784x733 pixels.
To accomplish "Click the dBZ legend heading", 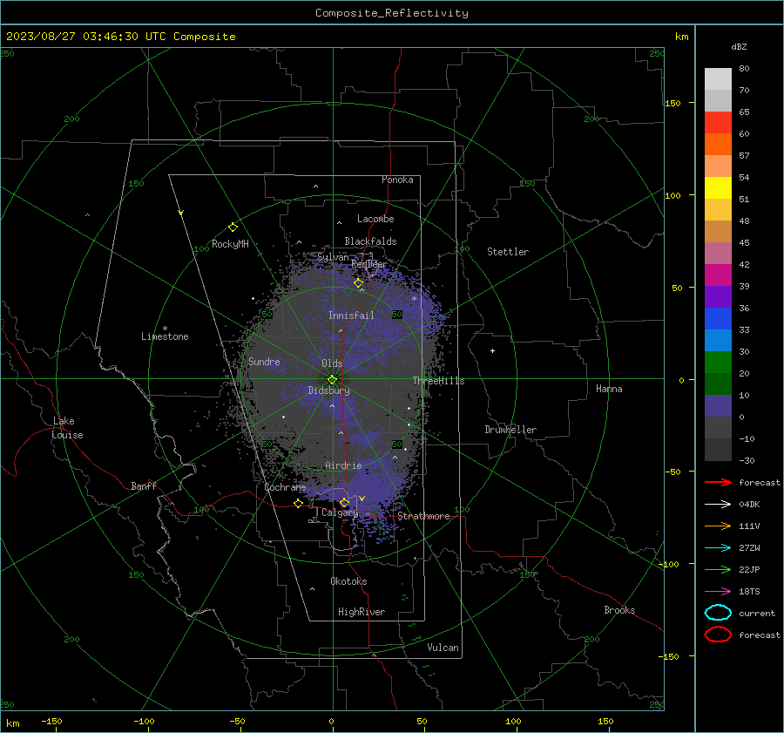I will click(x=739, y=46).
